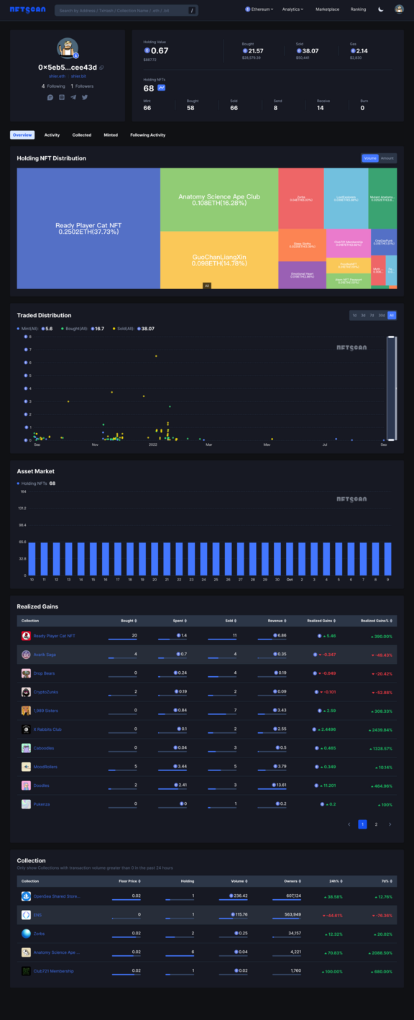This screenshot has width=414, height=1020.
Task: Toggle Sold(All) legend series
Action: point(134,329)
